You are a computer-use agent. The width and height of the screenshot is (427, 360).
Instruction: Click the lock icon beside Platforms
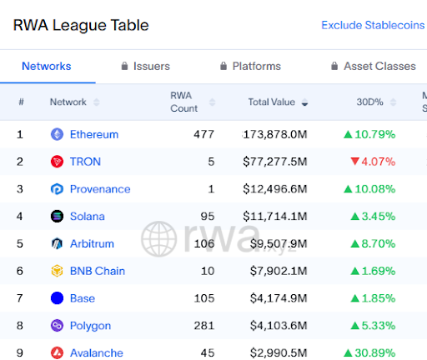click(x=224, y=66)
